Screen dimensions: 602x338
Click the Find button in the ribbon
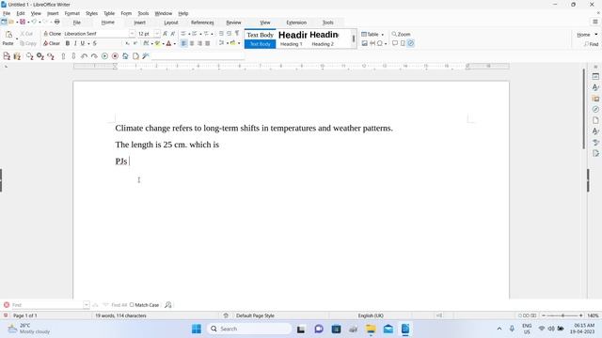pyautogui.click(x=592, y=44)
